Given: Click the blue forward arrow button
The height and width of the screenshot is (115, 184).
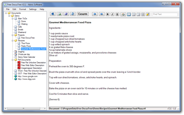Looking at the screenshot, I should [102, 14].
